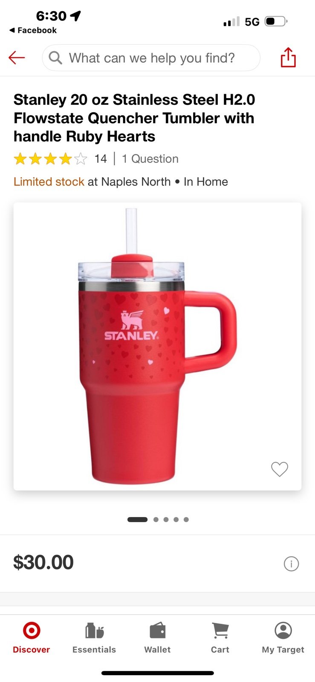Viewport: 315px width, 682px height.
Task: View the 1 Question link
Action: pos(150,159)
